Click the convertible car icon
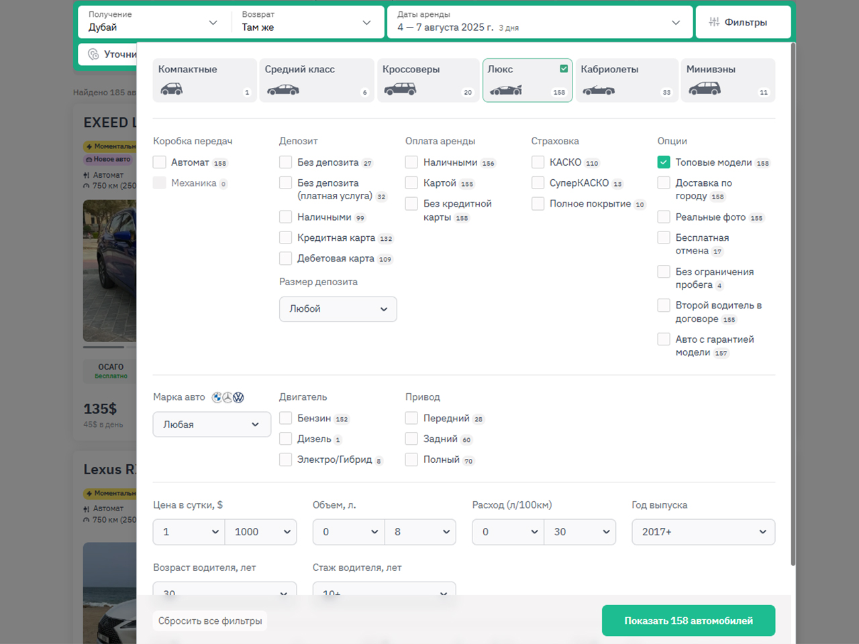Viewport: 859px width, 644px height. pos(599,90)
